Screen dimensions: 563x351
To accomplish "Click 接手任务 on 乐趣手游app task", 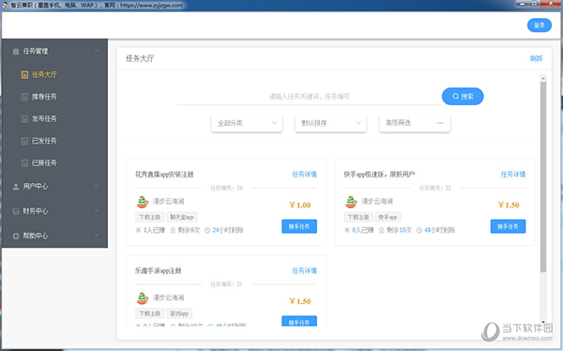I will [299, 321].
